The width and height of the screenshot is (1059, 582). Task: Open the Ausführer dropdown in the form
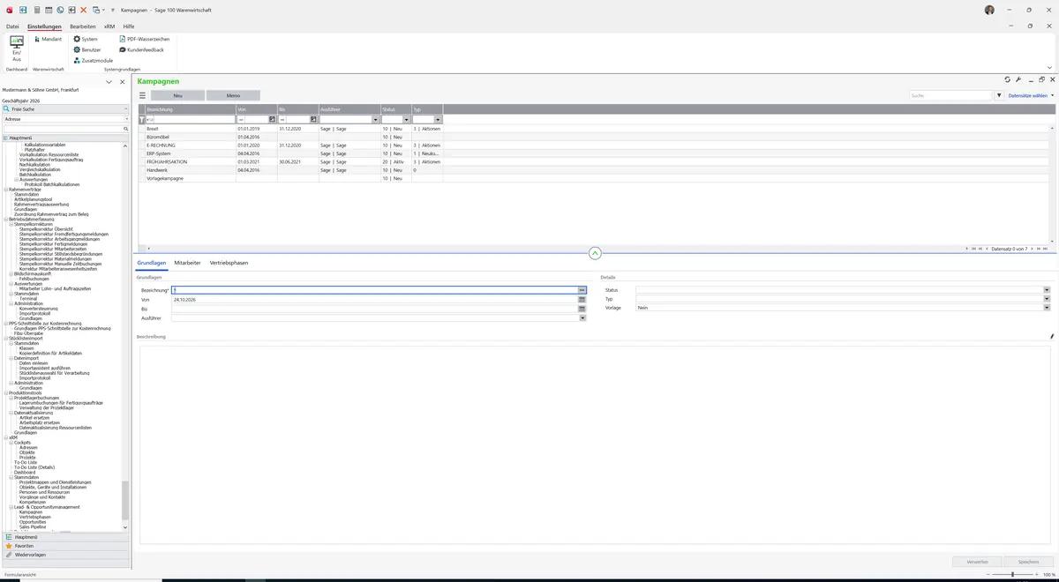point(582,318)
